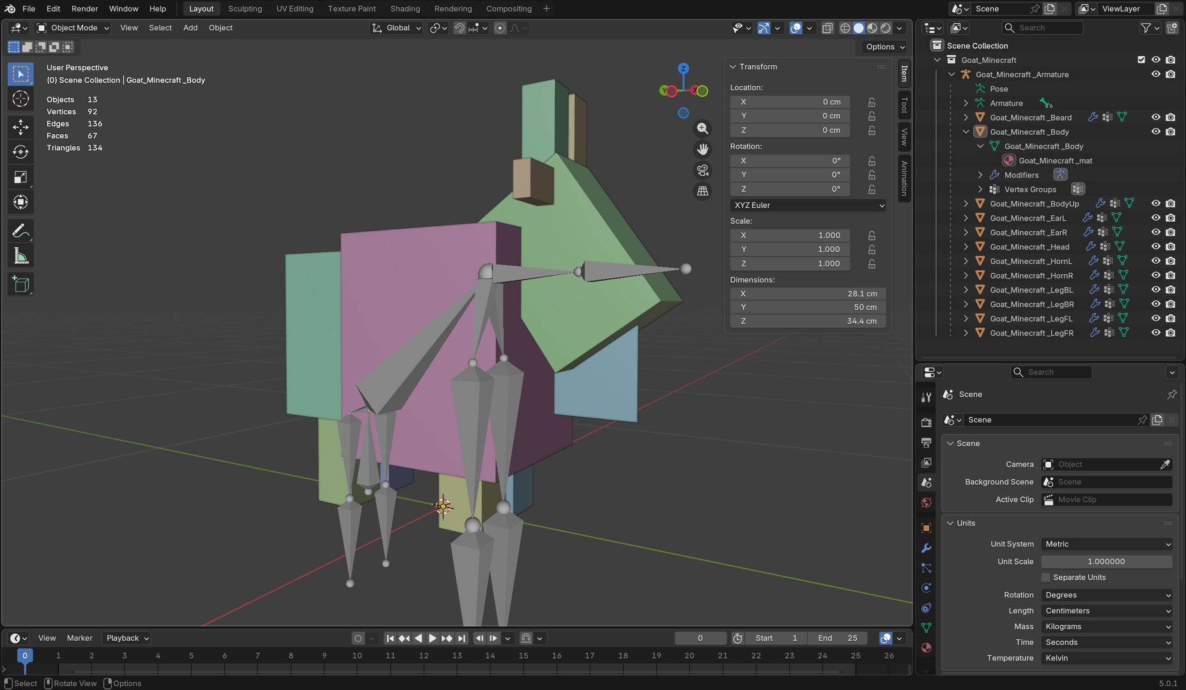Click frame 10 on the timeline ruler

[357, 655]
